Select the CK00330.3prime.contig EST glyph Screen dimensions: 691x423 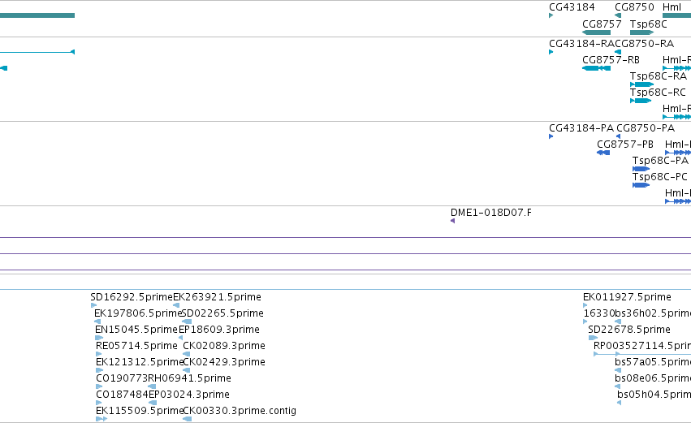coord(188,419)
